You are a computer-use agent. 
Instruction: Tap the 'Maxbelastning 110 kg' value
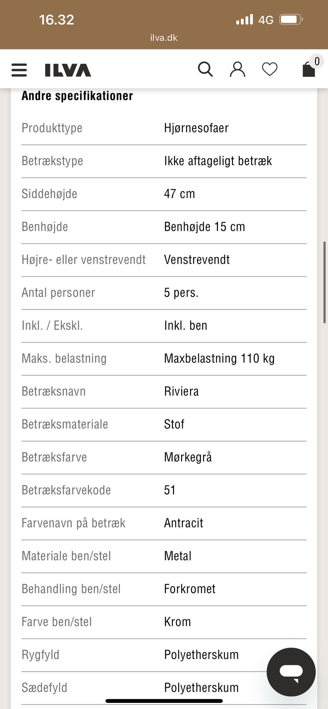[x=219, y=358]
